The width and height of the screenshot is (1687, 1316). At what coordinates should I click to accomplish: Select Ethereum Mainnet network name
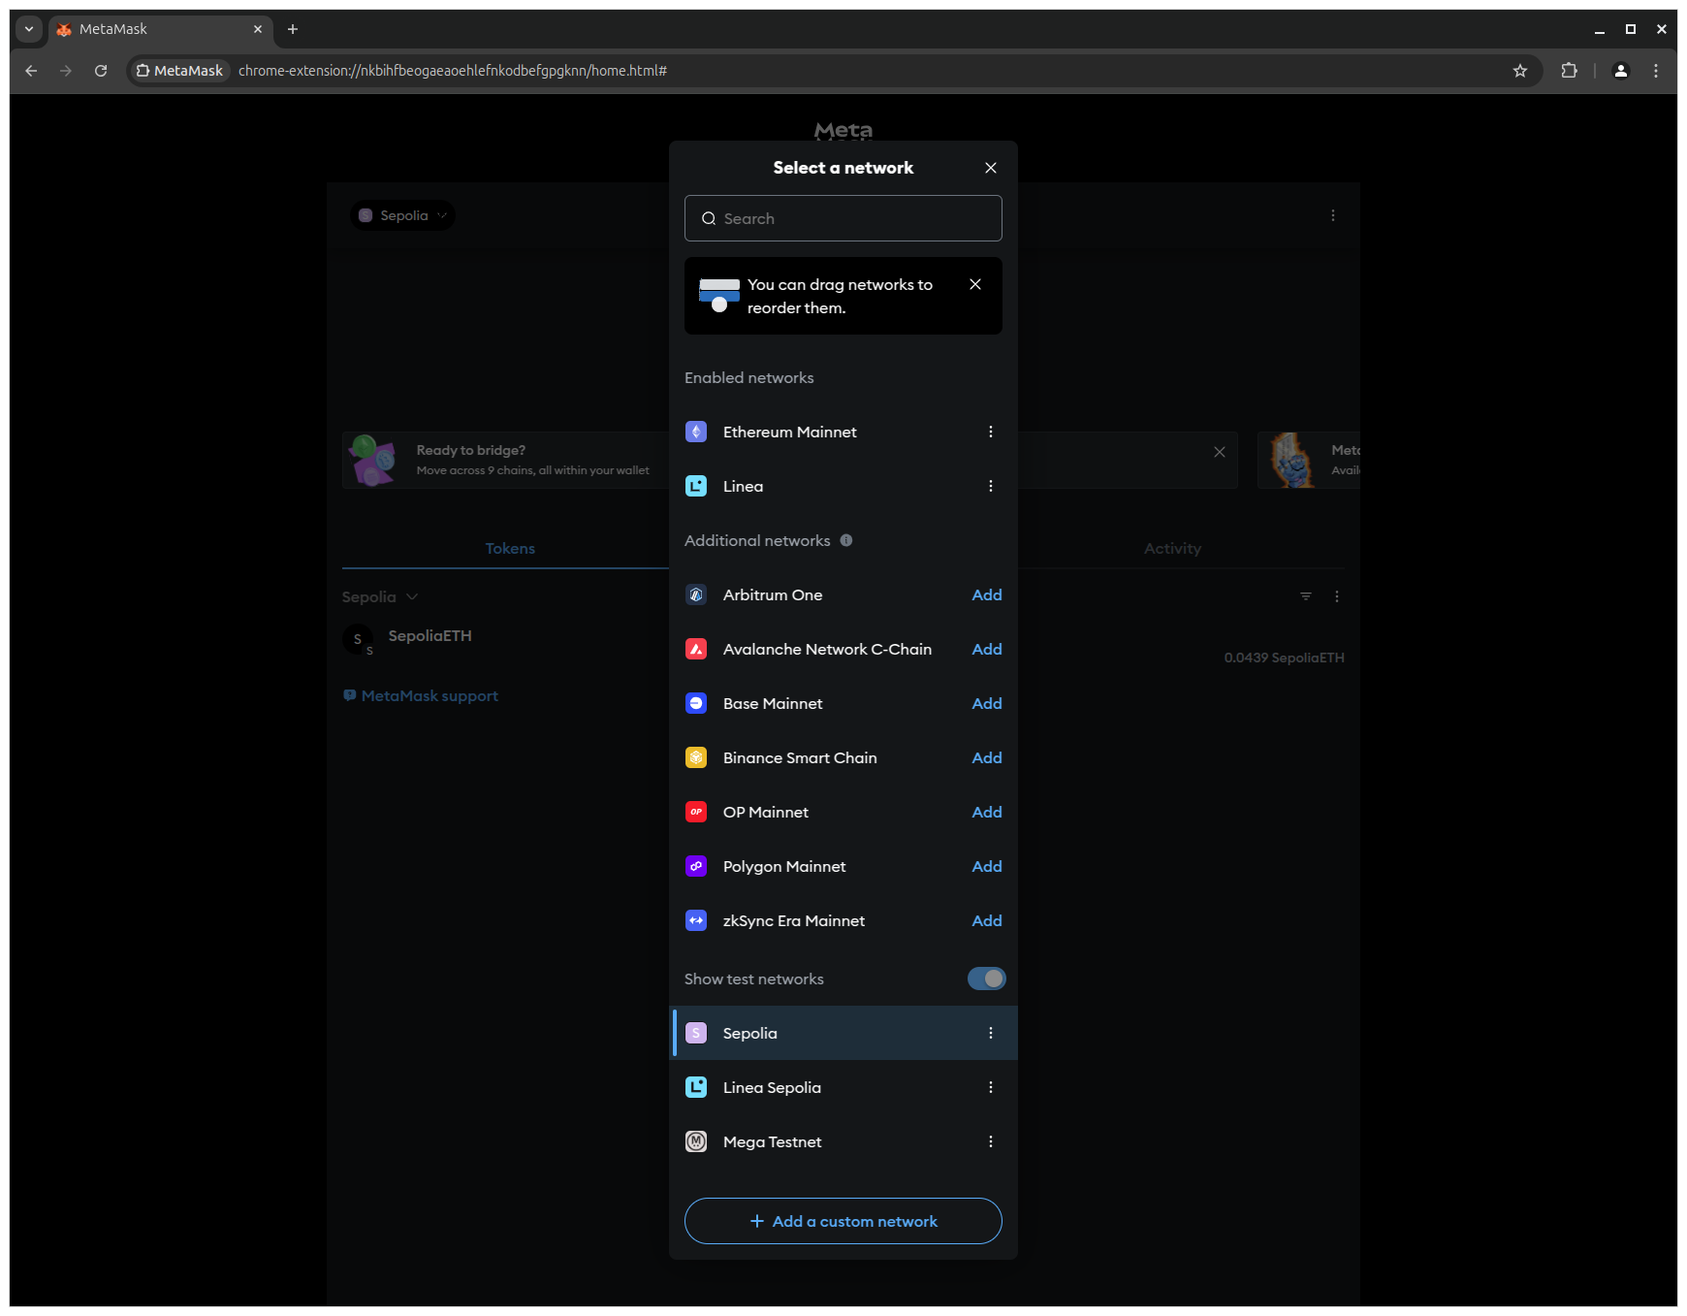tap(790, 432)
